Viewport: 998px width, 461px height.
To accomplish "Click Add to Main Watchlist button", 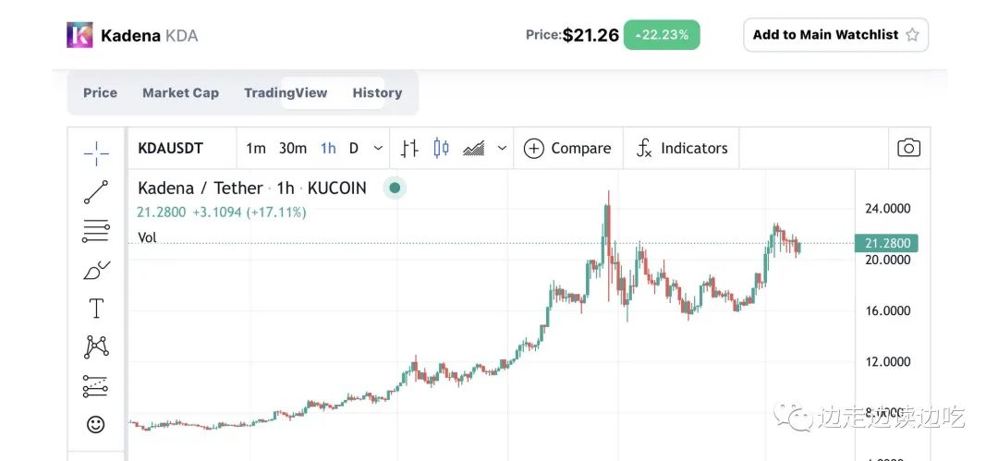I will point(835,35).
